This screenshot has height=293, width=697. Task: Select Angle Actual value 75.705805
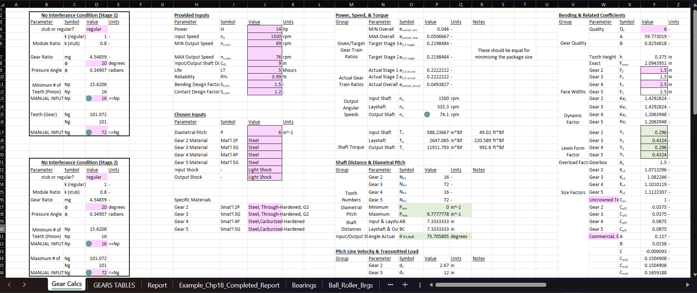[x=436, y=236]
